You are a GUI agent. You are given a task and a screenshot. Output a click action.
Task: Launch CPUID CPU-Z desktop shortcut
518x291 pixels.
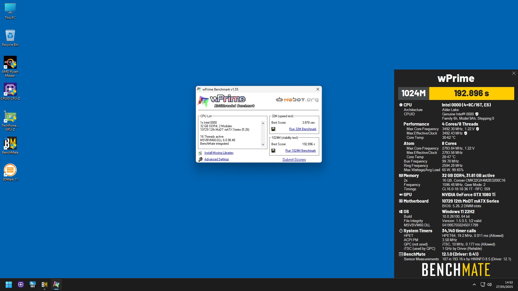[10, 92]
